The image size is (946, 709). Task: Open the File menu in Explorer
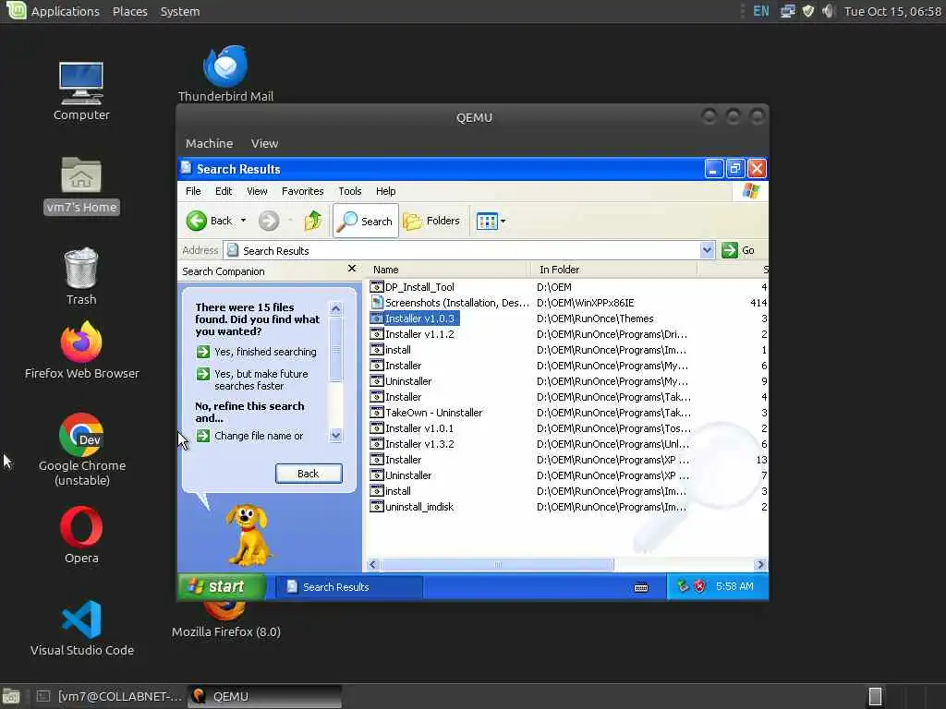[x=193, y=191]
